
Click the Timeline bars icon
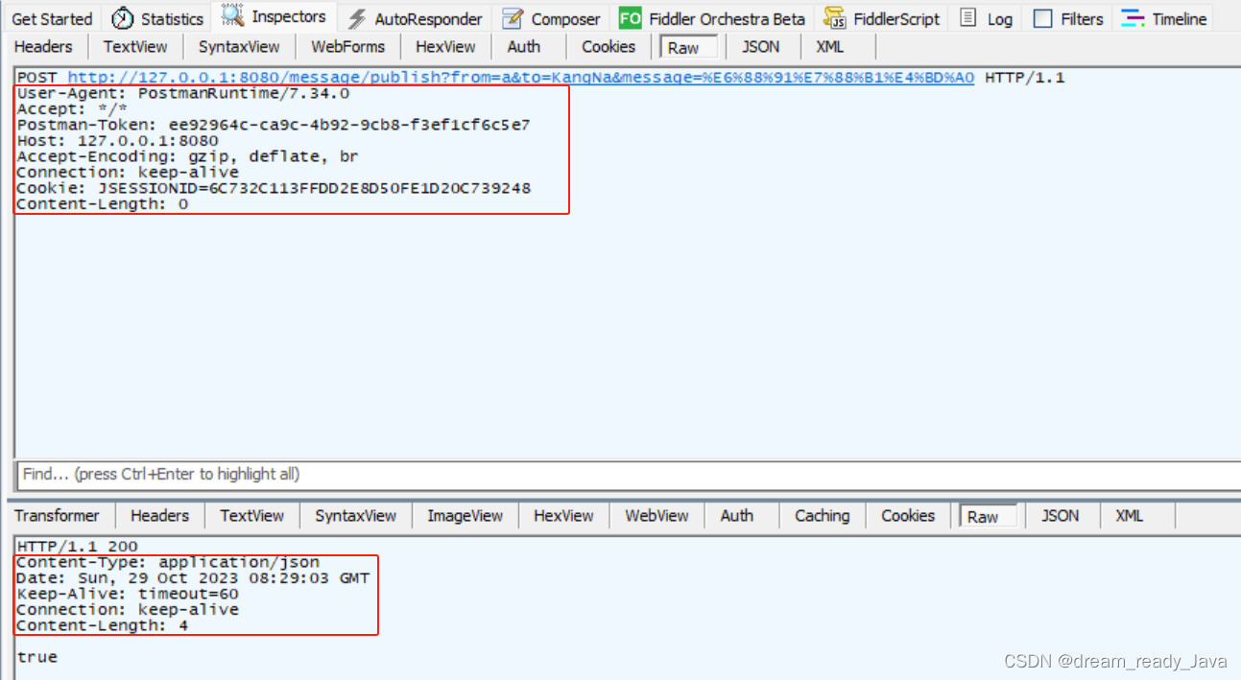point(1134,18)
